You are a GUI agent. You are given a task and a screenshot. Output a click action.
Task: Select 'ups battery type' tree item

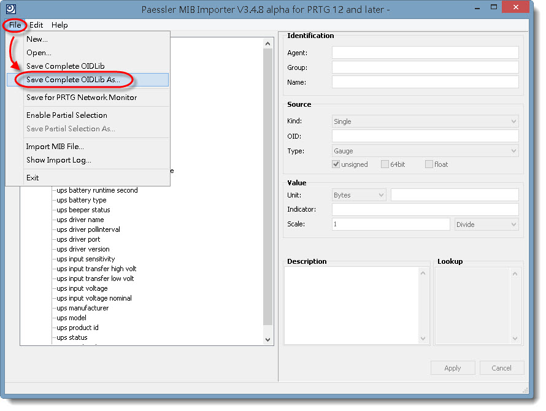click(82, 200)
